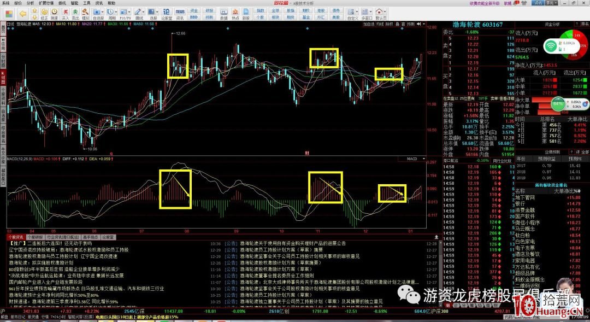
Task: Toggle the 除权 ex-rights display
Action: click(389, 24)
